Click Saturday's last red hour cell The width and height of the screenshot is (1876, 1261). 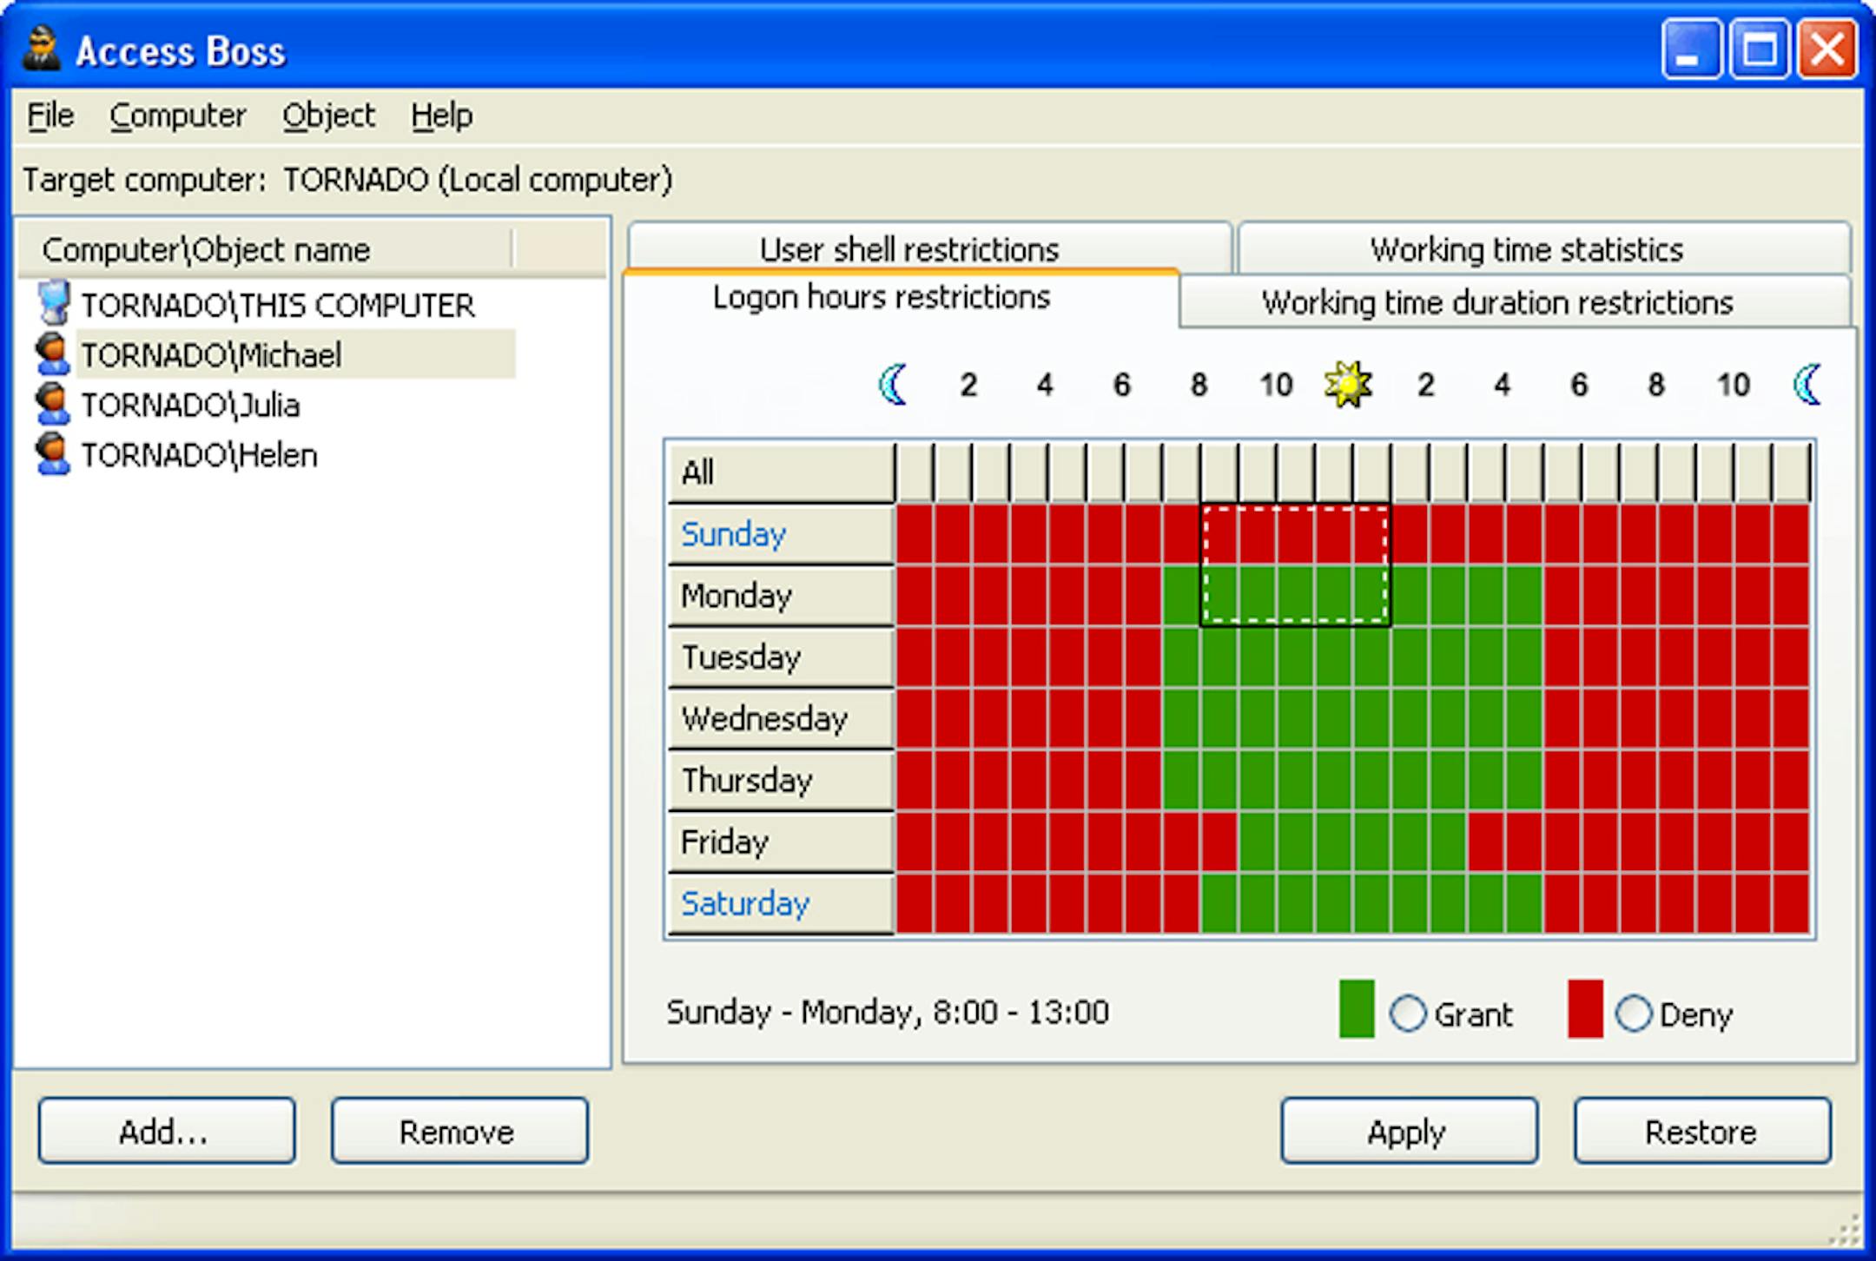coord(1792,904)
